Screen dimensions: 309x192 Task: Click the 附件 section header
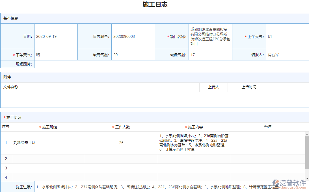coord(7,77)
